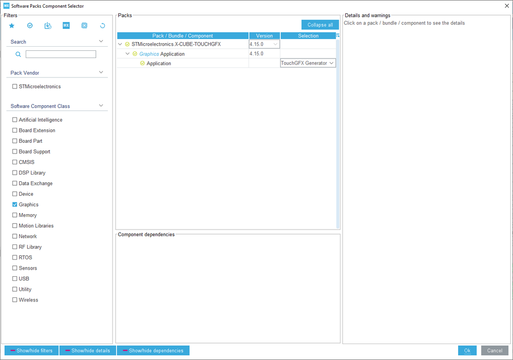The width and height of the screenshot is (513, 360).
Task: Tick the Utility checkbox
Action: click(x=15, y=289)
